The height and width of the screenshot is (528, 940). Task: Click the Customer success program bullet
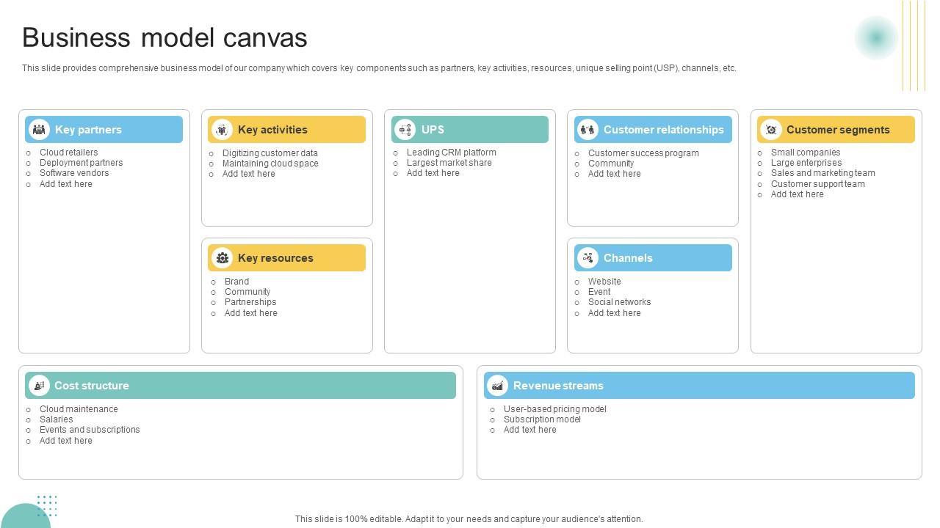[643, 153]
